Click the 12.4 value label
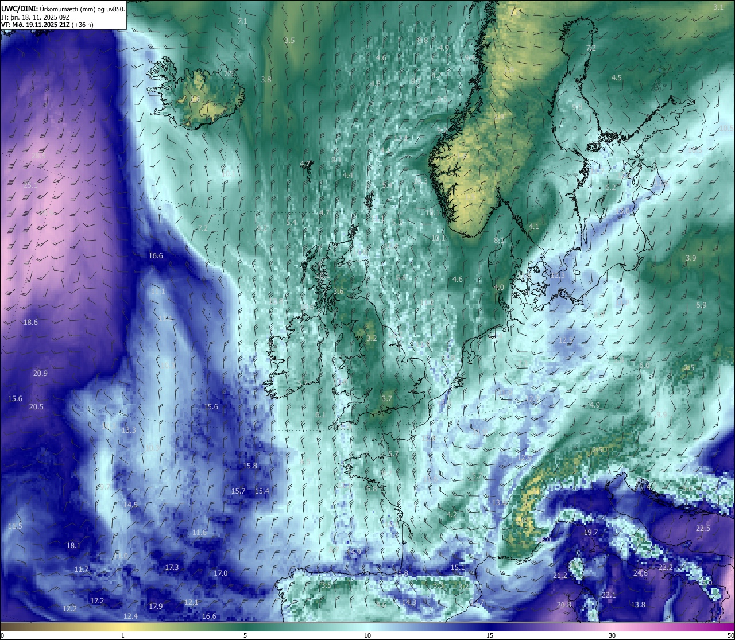Screen dimensions: 735x640 (130, 616)
